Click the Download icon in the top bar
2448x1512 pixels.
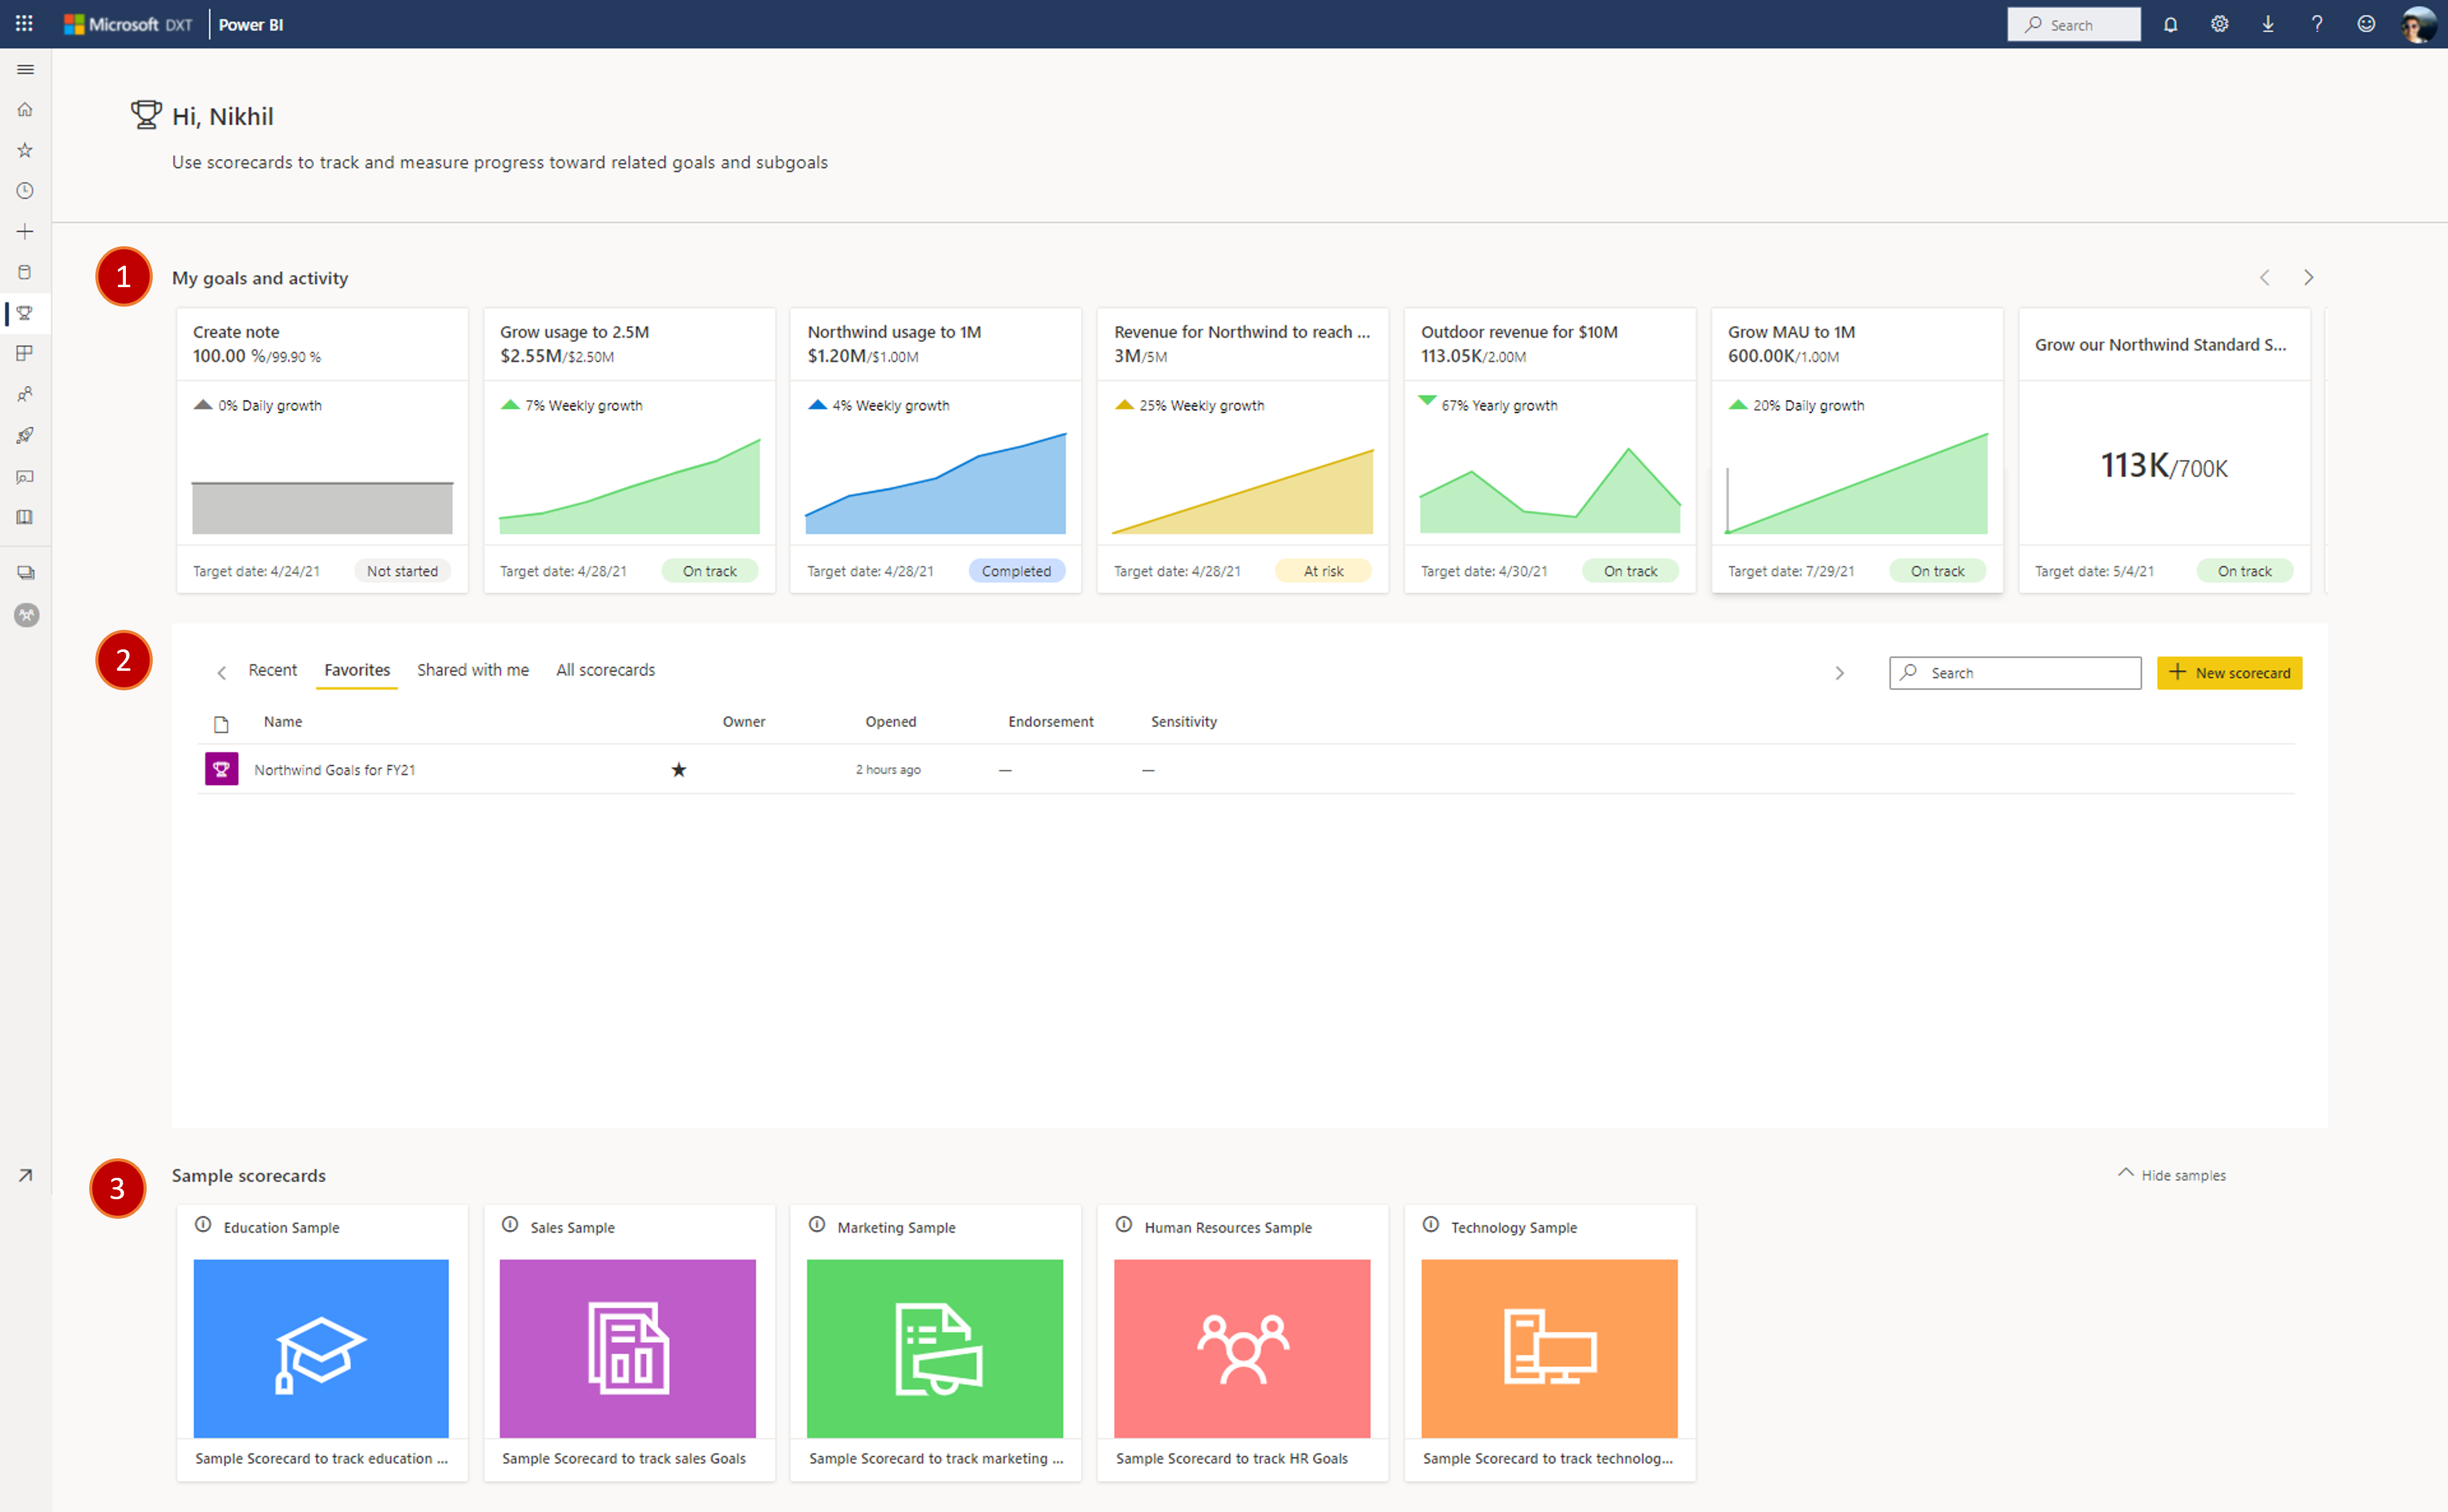(2268, 23)
